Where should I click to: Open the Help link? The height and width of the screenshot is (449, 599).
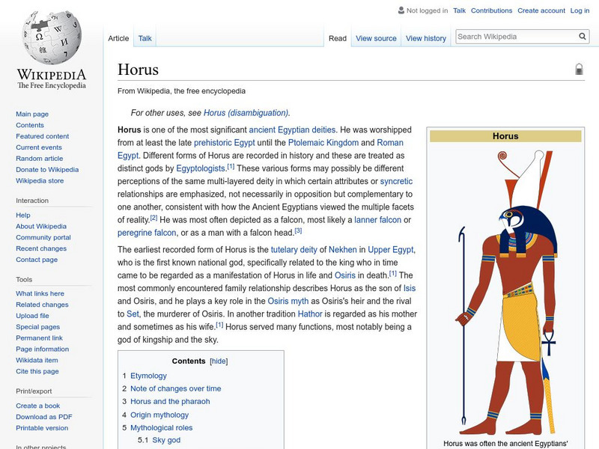click(x=23, y=215)
